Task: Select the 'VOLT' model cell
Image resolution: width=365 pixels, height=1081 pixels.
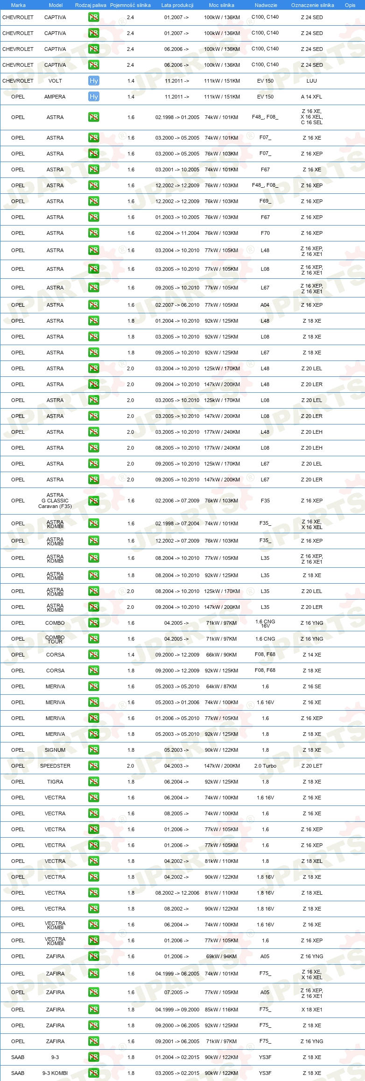Action: click(x=55, y=81)
